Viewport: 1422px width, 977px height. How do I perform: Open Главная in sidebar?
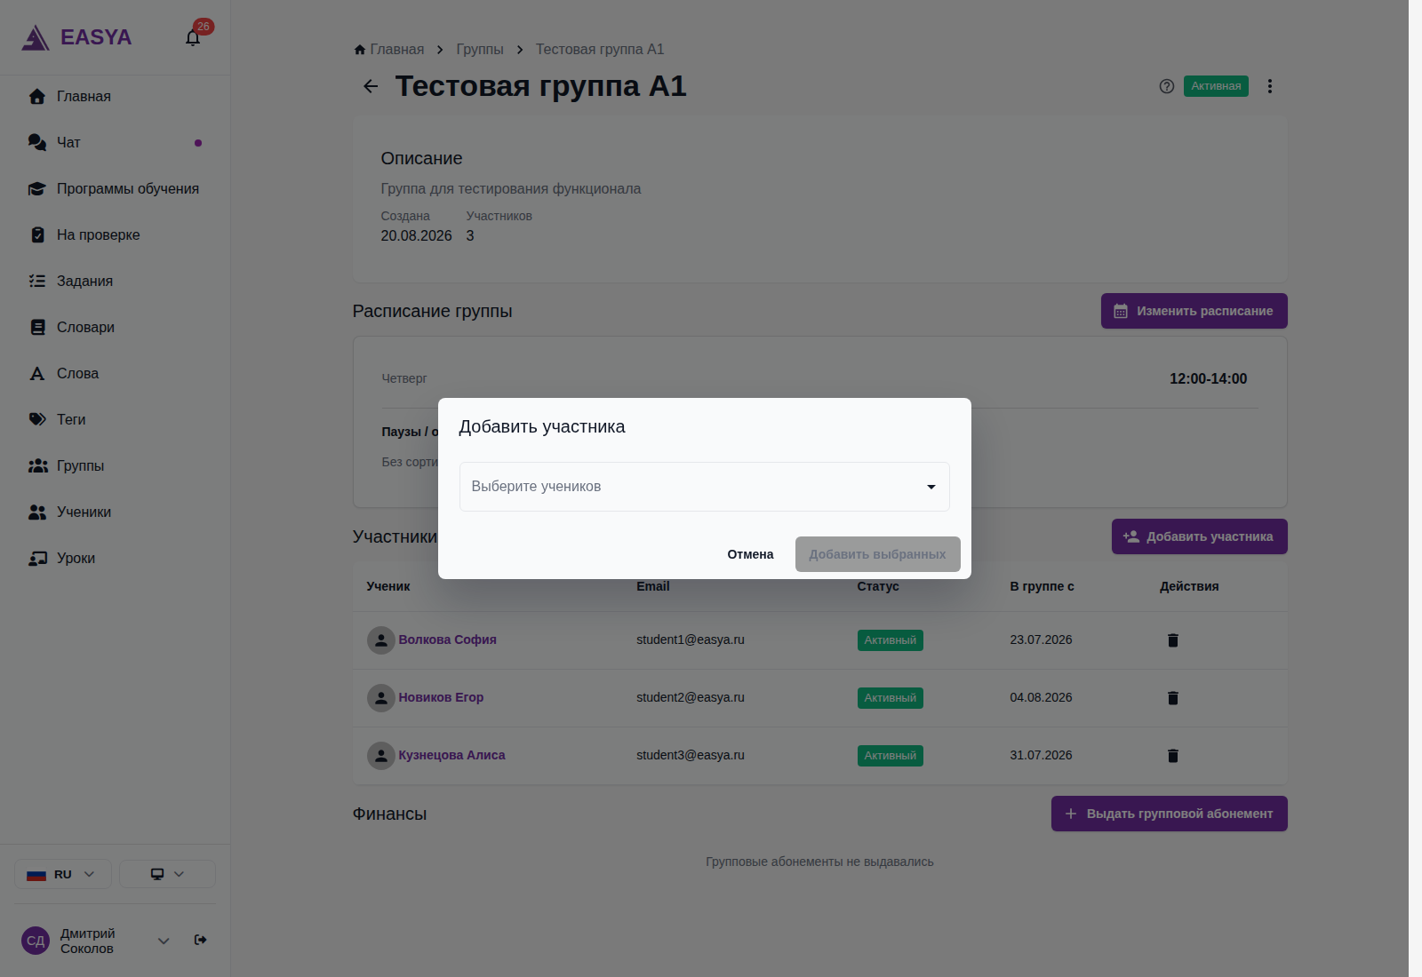115,97
